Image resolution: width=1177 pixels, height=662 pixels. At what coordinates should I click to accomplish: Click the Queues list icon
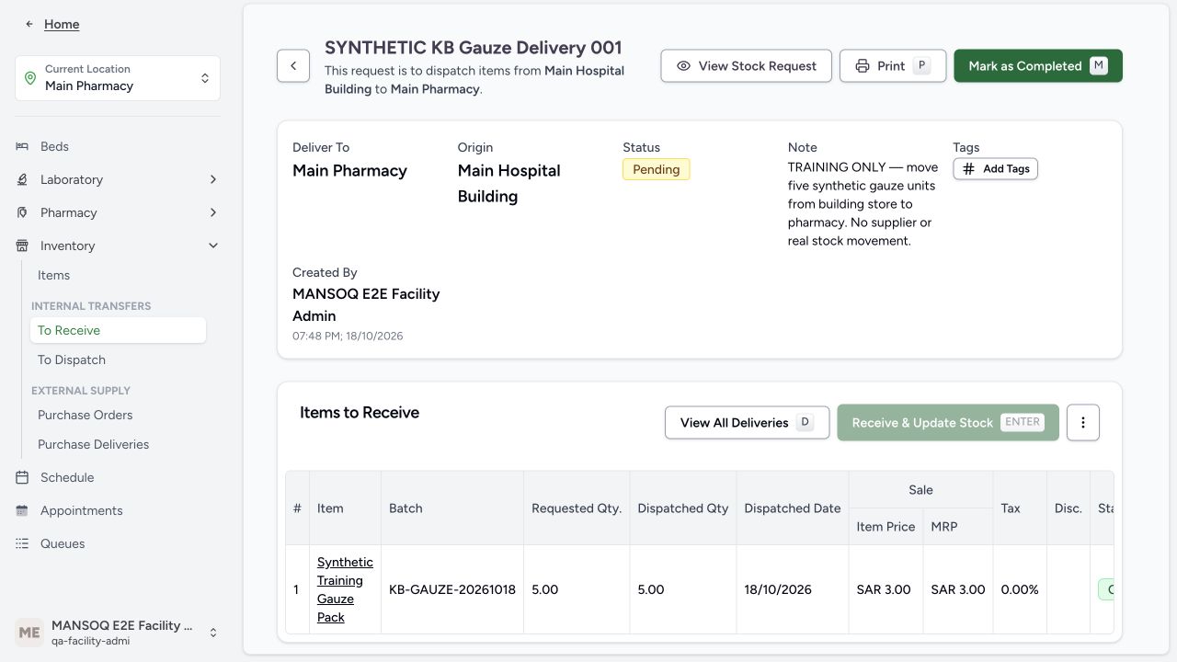pyautogui.click(x=22, y=543)
